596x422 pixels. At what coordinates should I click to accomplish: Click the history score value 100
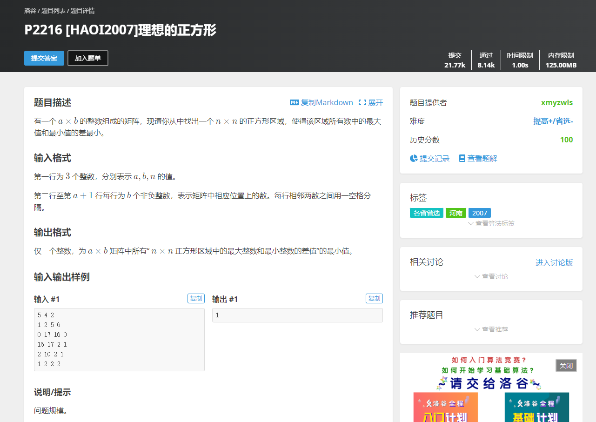[567, 140]
